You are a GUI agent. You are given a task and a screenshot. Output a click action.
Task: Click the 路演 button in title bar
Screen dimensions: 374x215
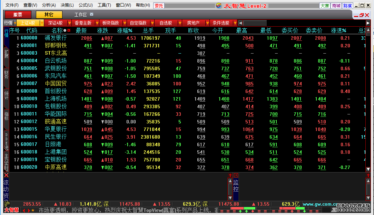point(347,6)
